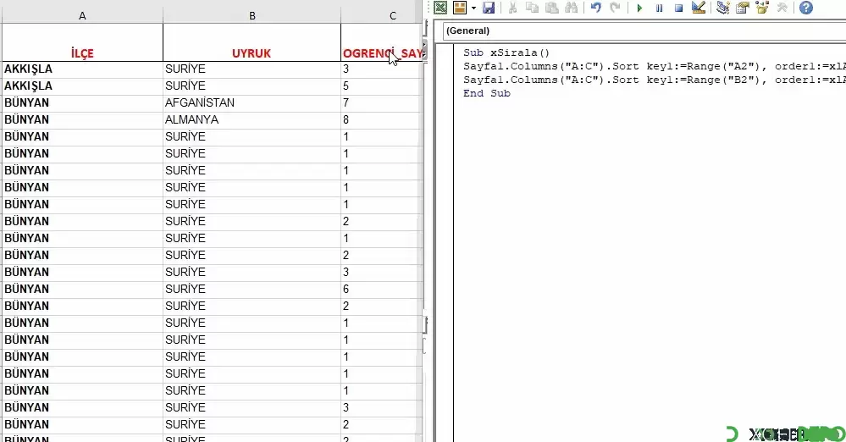The width and height of the screenshot is (846, 442).
Task: Click the Toolbox hammer-wrench icon
Action: (782, 8)
